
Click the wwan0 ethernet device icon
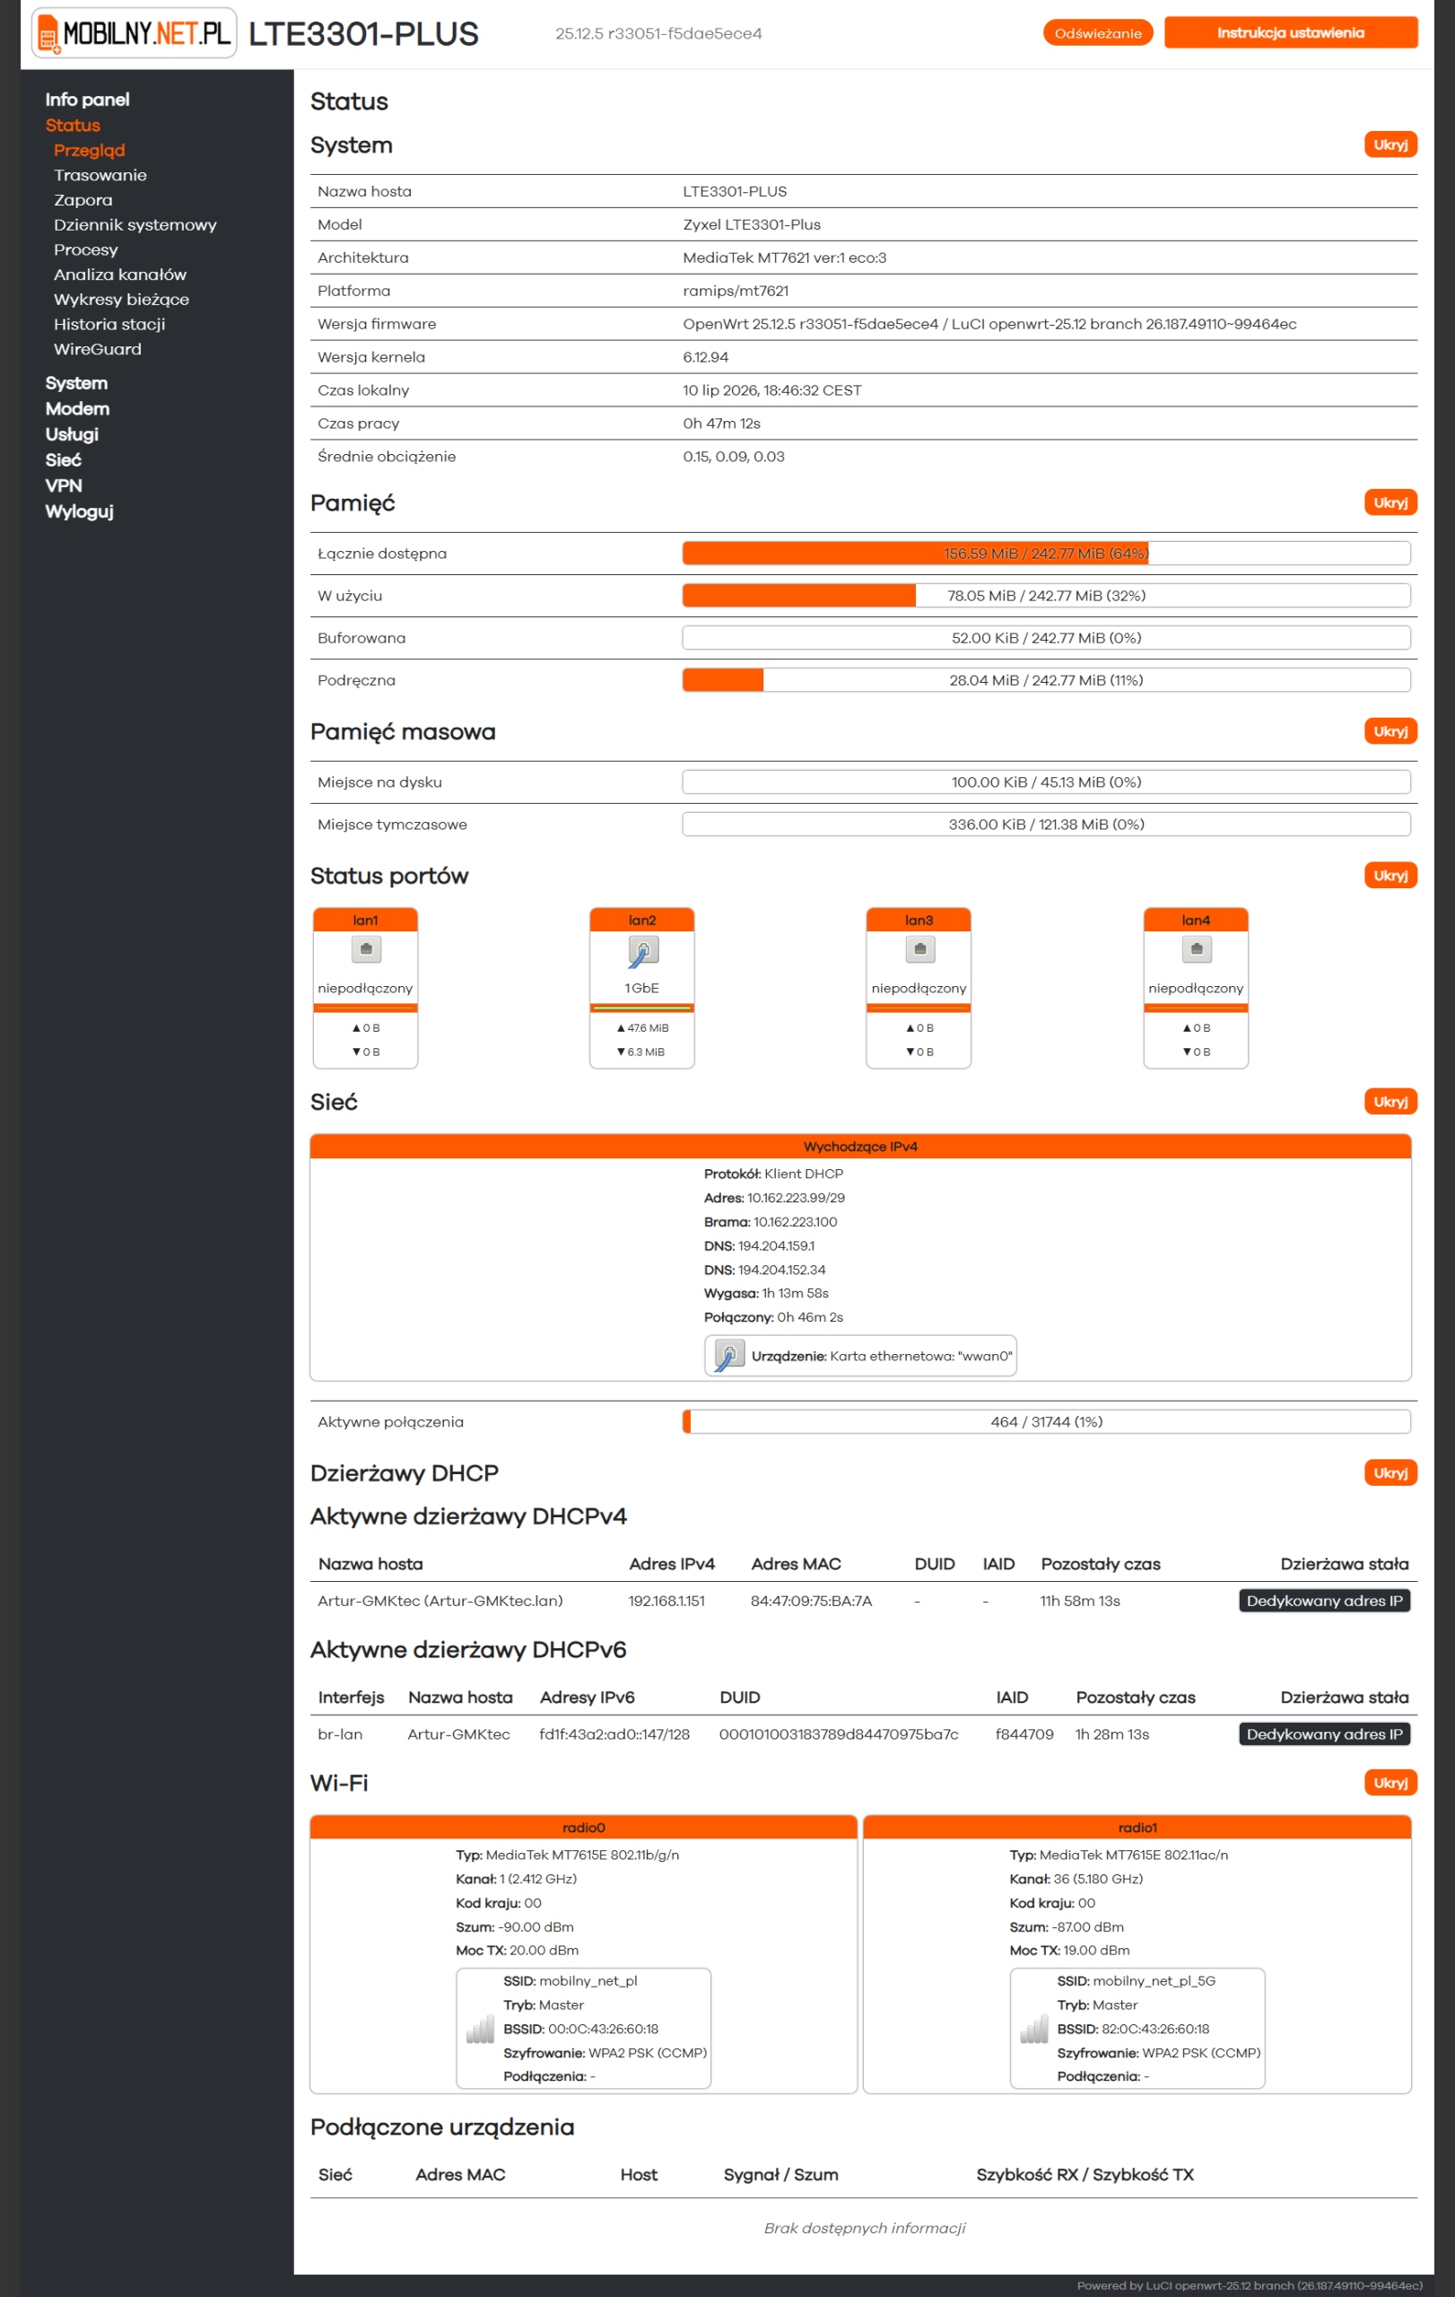coord(728,1356)
